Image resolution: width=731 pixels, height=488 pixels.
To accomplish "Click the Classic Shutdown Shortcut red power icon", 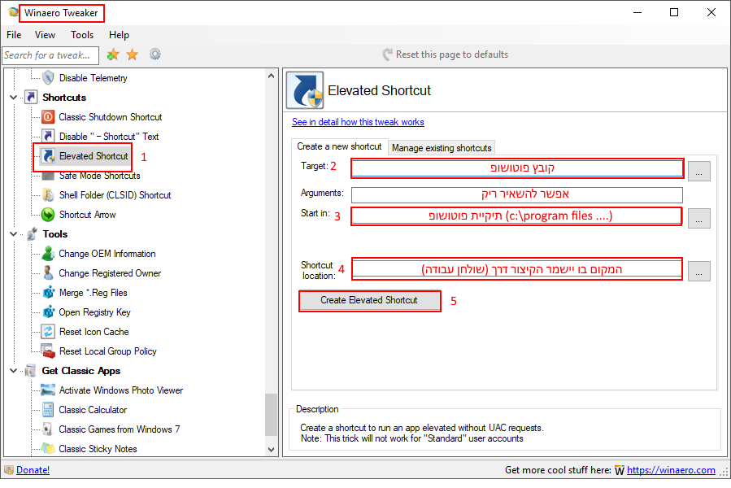I will click(48, 116).
